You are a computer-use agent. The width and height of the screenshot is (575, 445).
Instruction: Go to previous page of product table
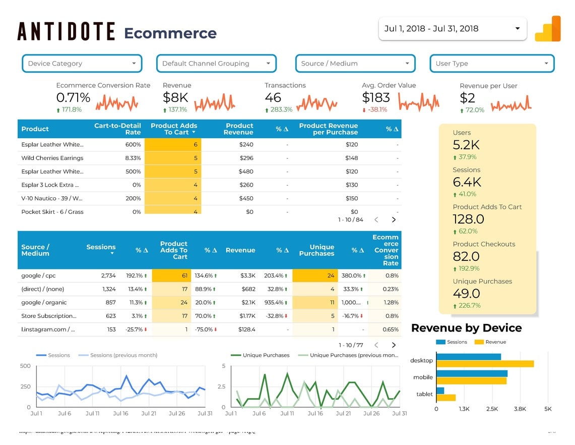376,220
